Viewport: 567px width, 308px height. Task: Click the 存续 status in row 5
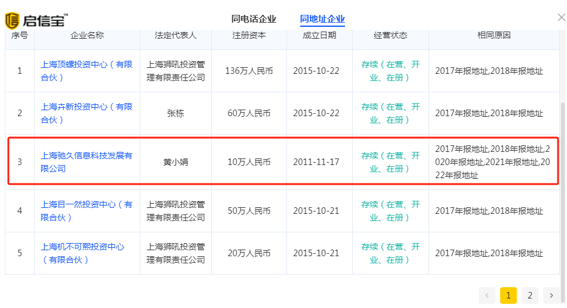click(390, 253)
